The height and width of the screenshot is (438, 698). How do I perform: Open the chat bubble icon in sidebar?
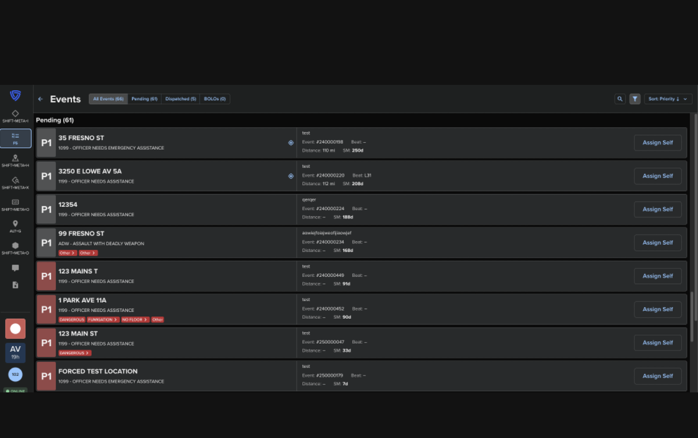coord(15,268)
